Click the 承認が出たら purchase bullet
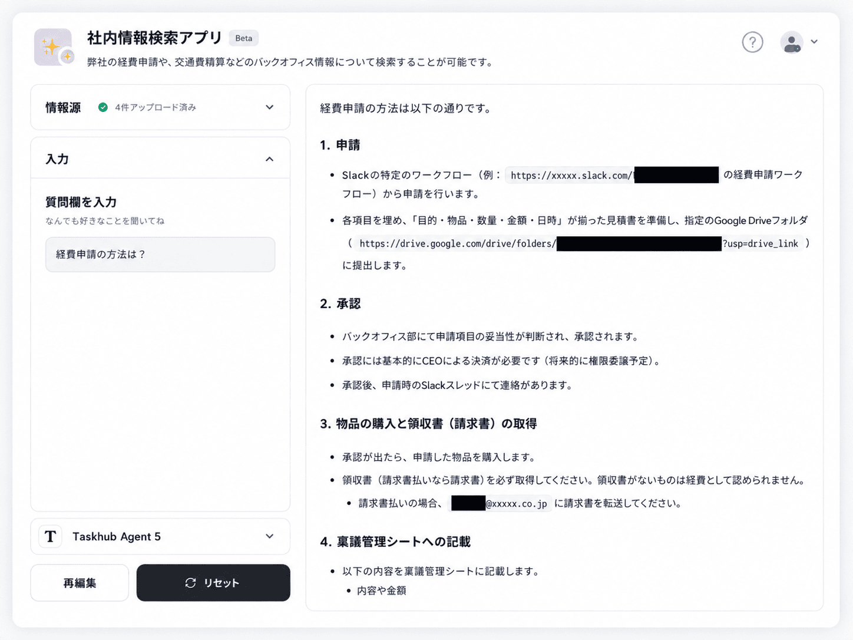Image resolution: width=853 pixels, height=640 pixels. click(439, 457)
